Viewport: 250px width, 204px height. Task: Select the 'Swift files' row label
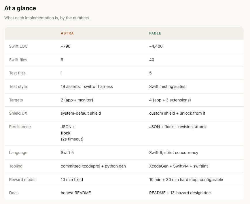tap(18, 60)
